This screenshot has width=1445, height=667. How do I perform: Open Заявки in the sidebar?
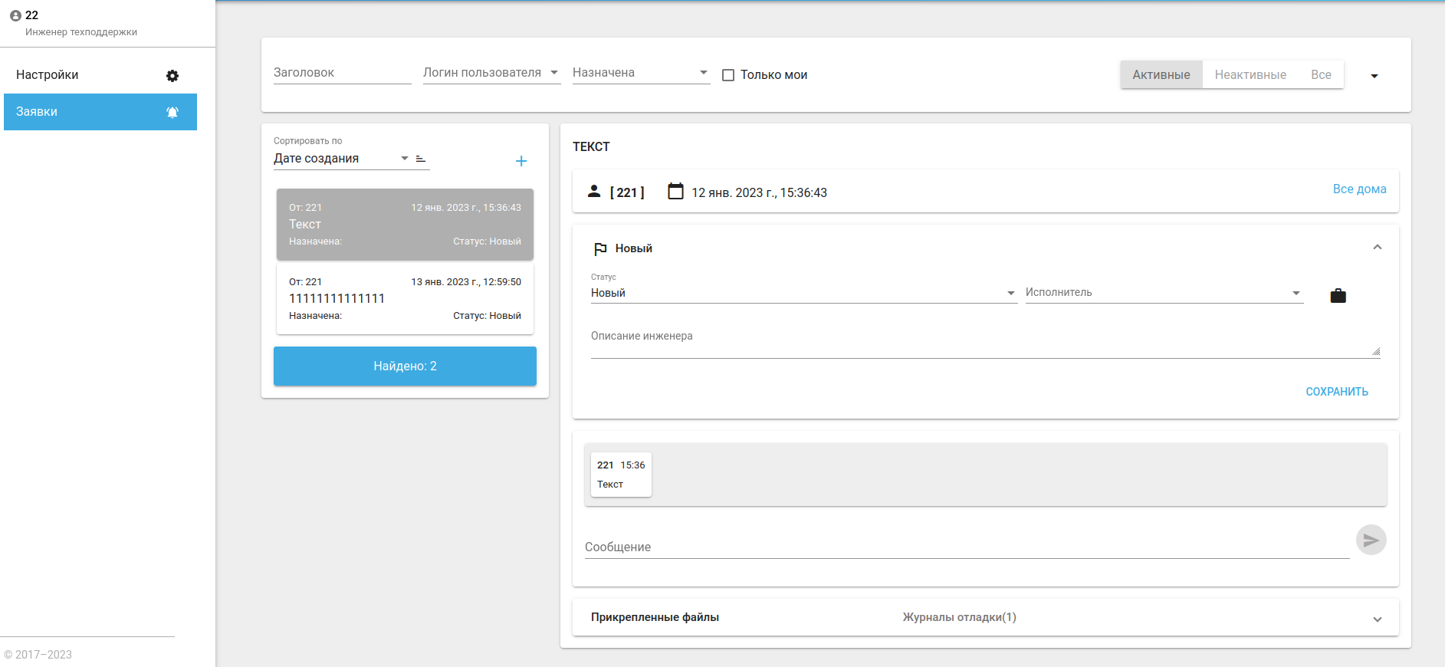click(x=100, y=112)
